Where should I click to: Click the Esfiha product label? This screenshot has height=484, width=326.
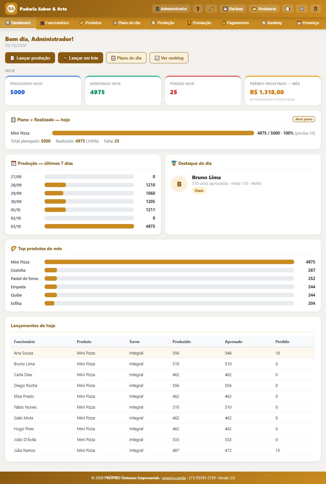click(16, 303)
